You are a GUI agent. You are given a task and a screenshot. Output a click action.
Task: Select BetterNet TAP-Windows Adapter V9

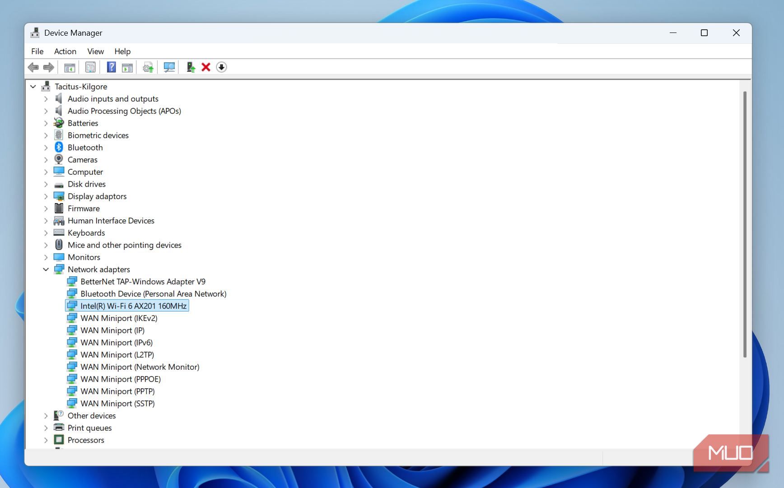143,281
